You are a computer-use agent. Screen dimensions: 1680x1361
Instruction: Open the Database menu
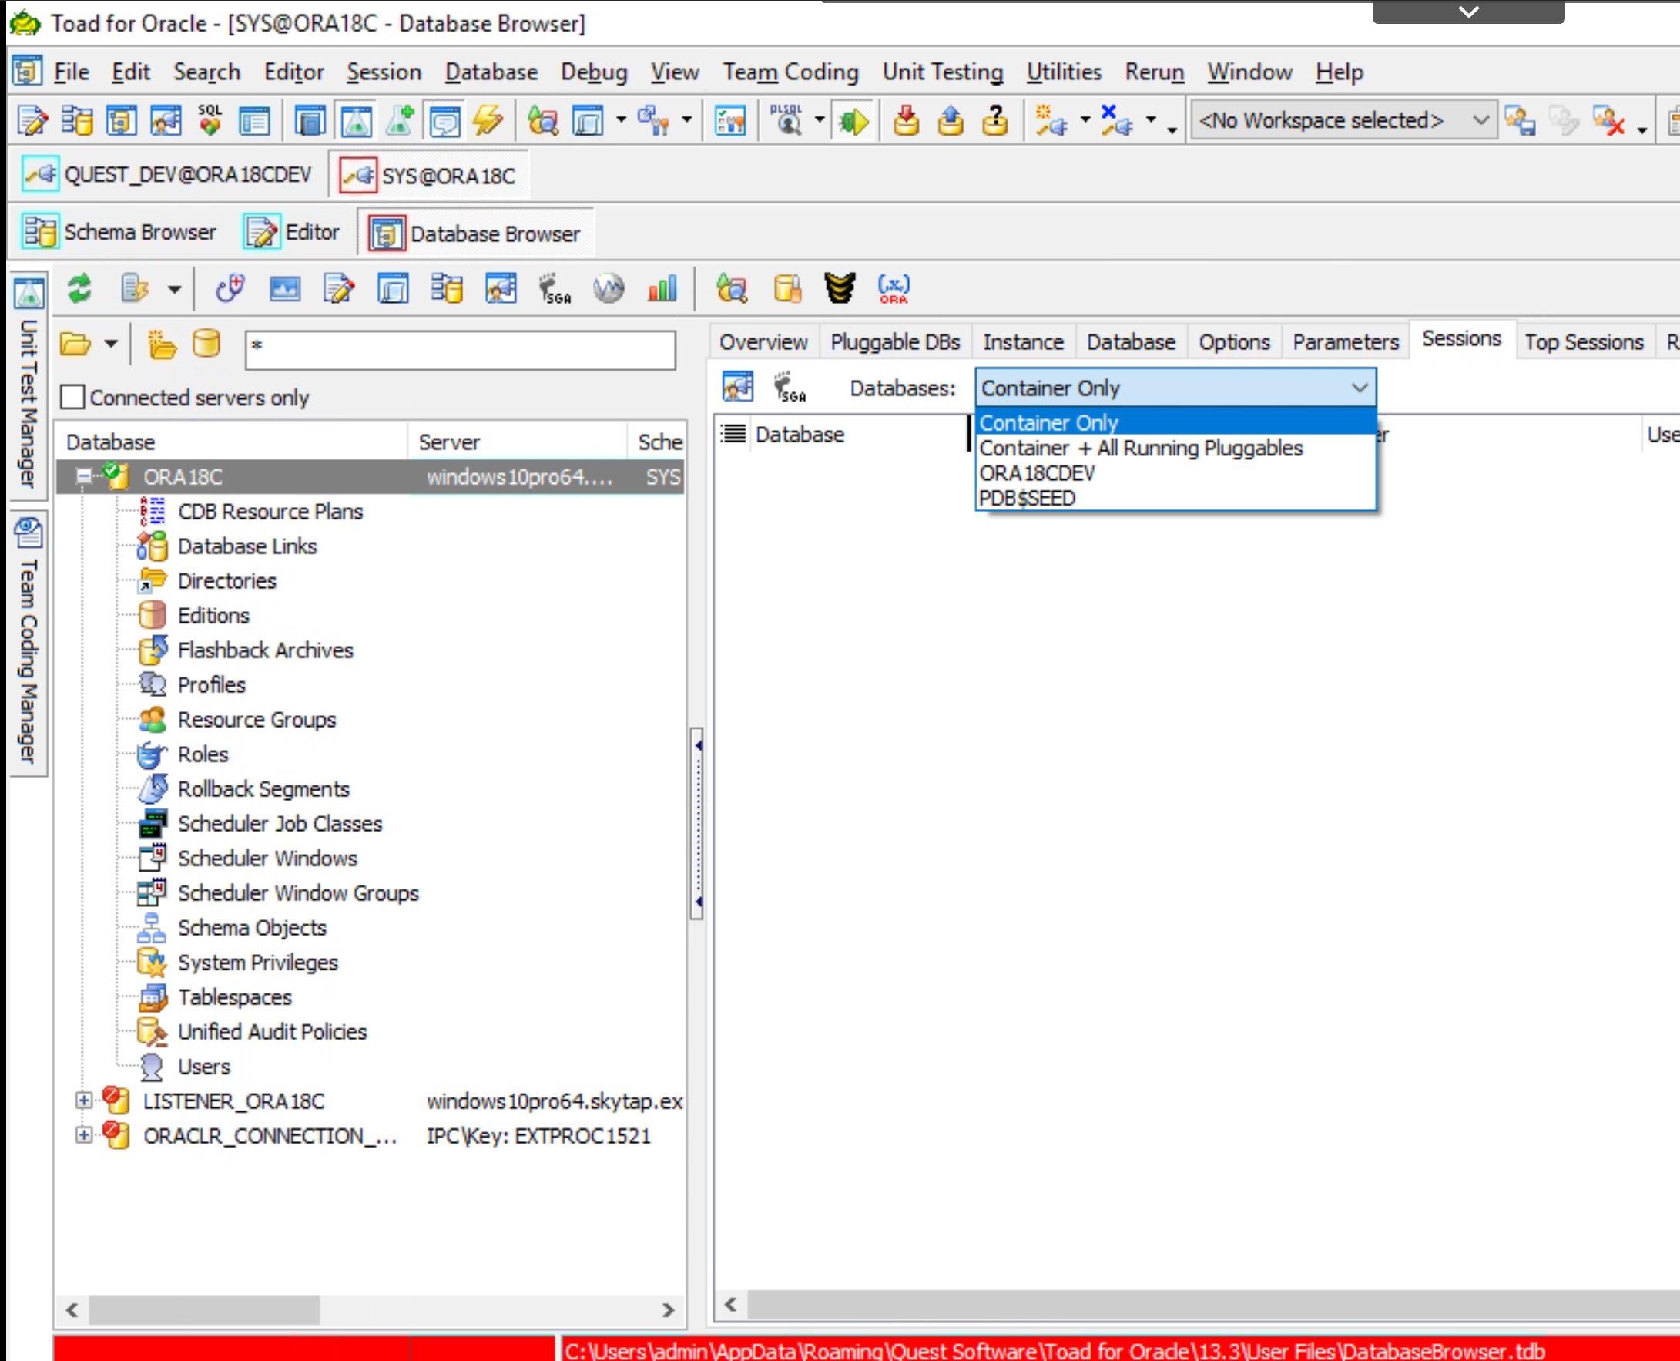tap(490, 71)
